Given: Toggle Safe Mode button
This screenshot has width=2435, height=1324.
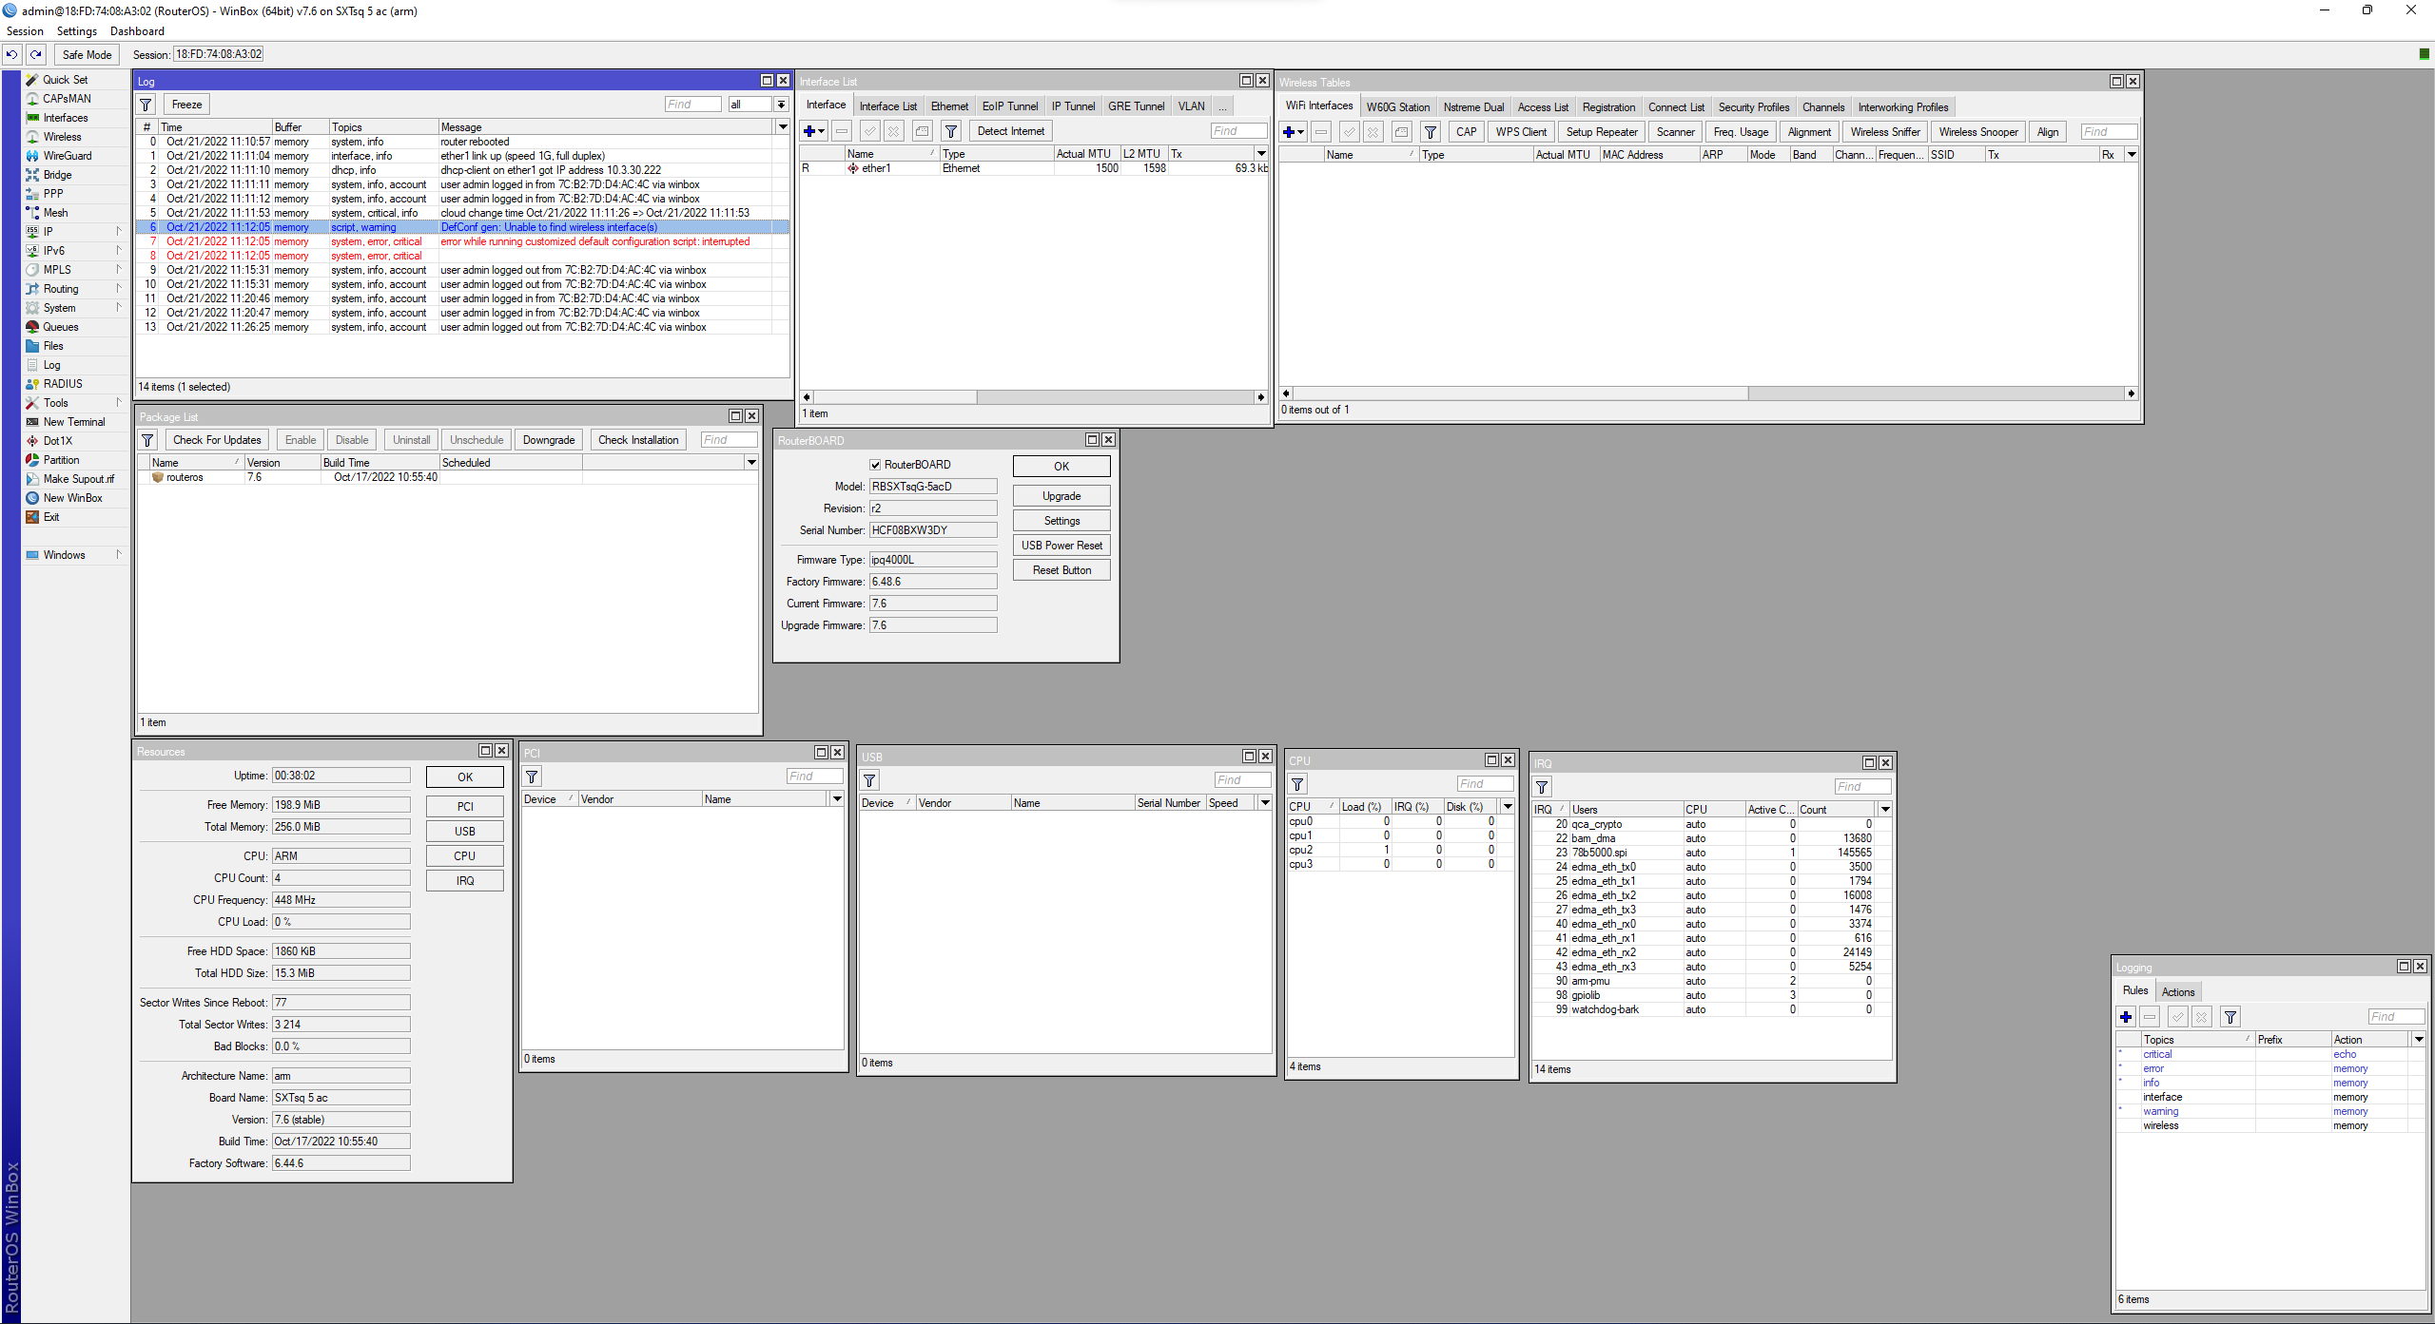Looking at the screenshot, I should (87, 54).
